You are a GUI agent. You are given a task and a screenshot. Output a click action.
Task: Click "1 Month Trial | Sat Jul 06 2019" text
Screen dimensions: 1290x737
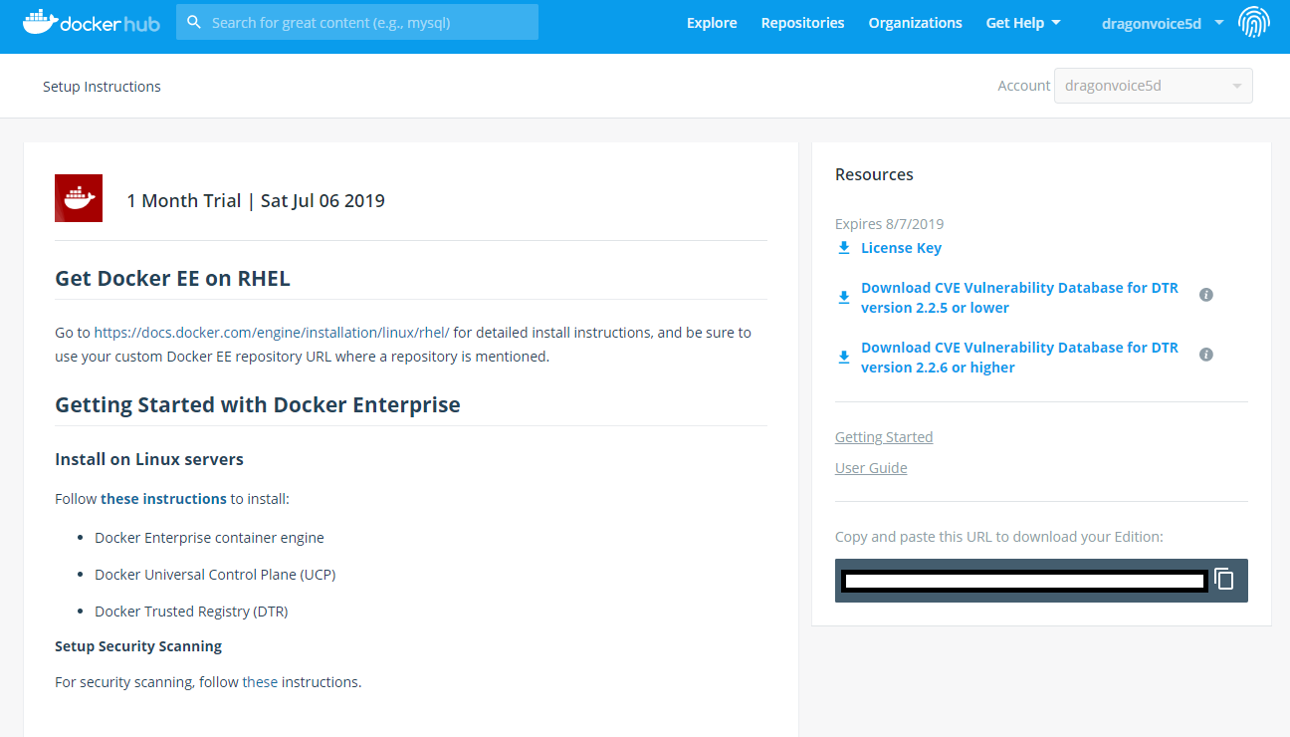click(x=256, y=200)
